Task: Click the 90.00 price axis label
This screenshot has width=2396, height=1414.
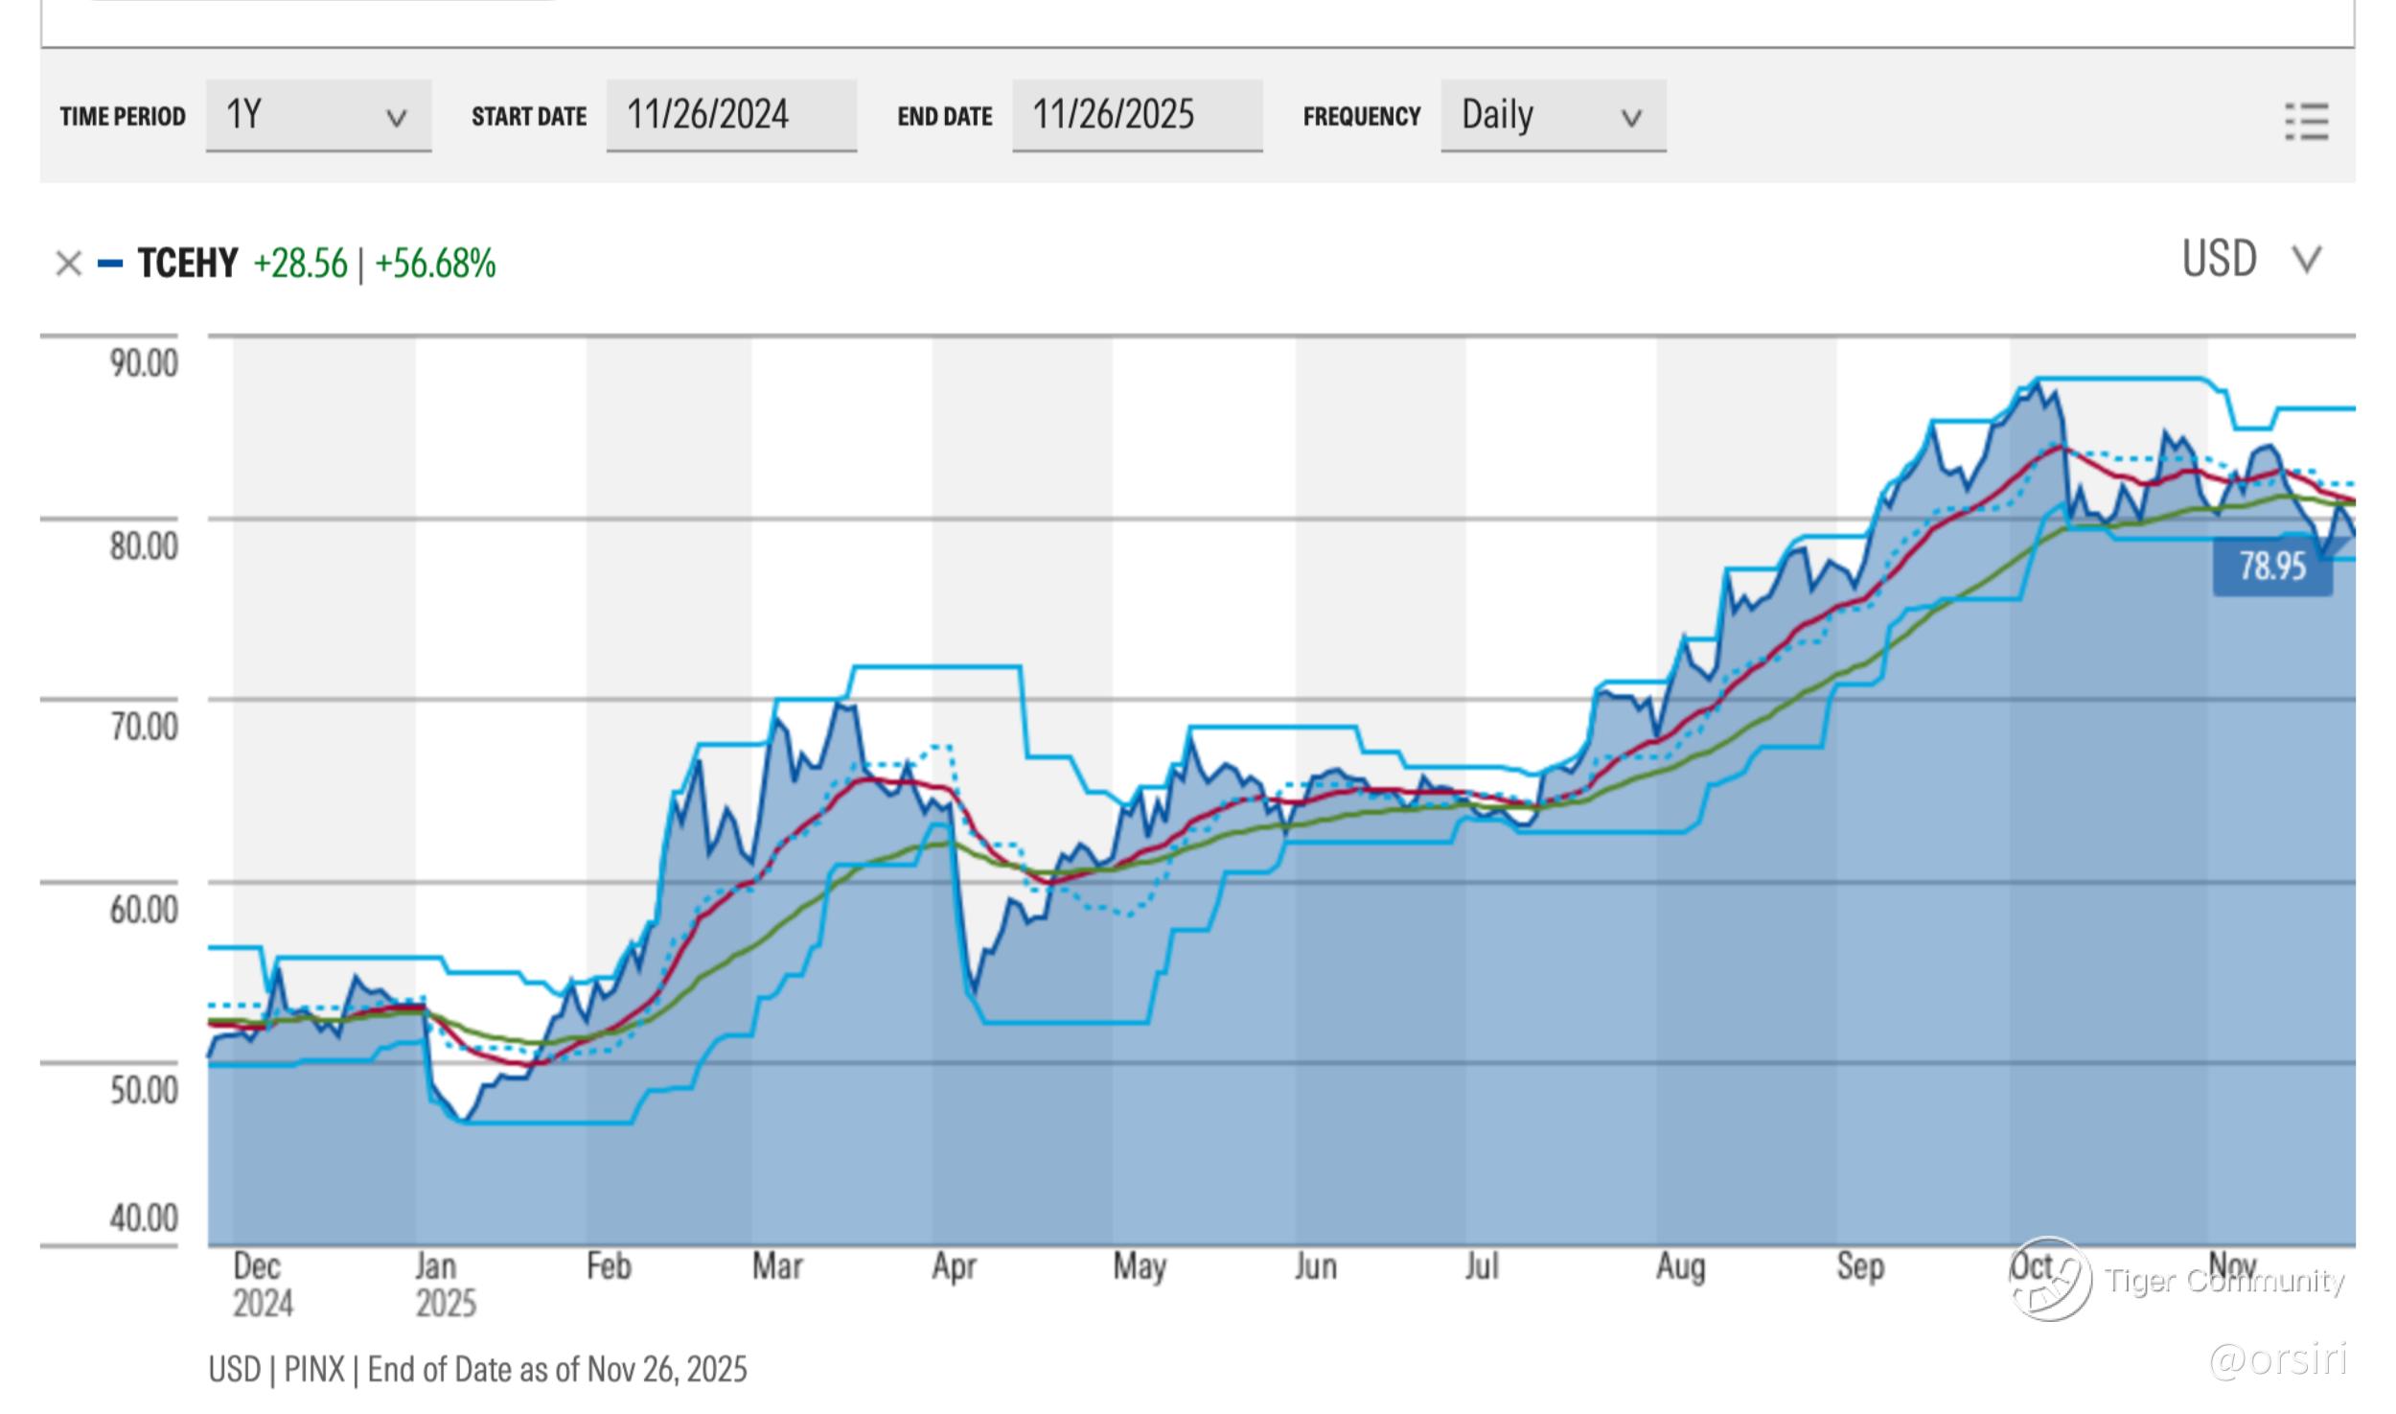Action: 144,363
